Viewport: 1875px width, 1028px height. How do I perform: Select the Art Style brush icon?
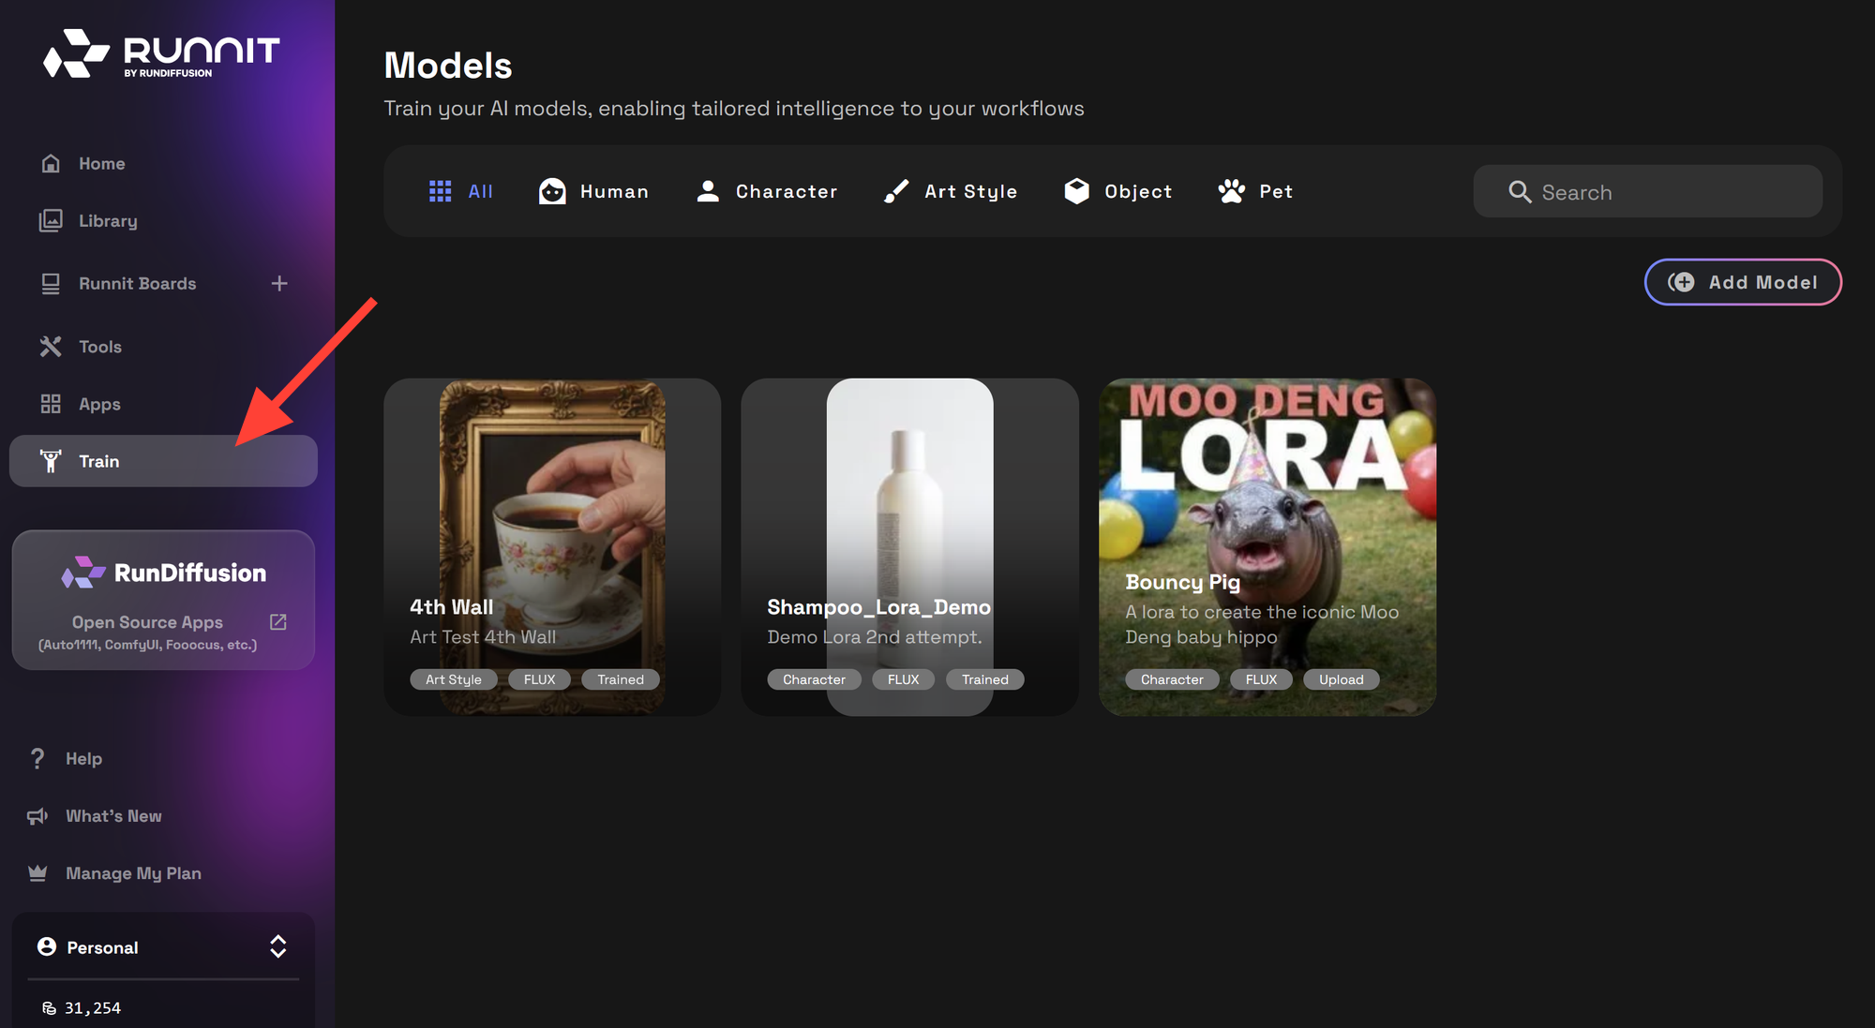[x=896, y=190]
